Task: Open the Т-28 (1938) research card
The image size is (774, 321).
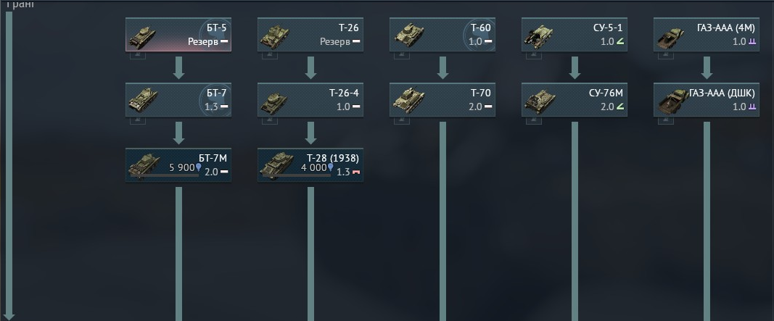Action: pyautogui.click(x=310, y=164)
